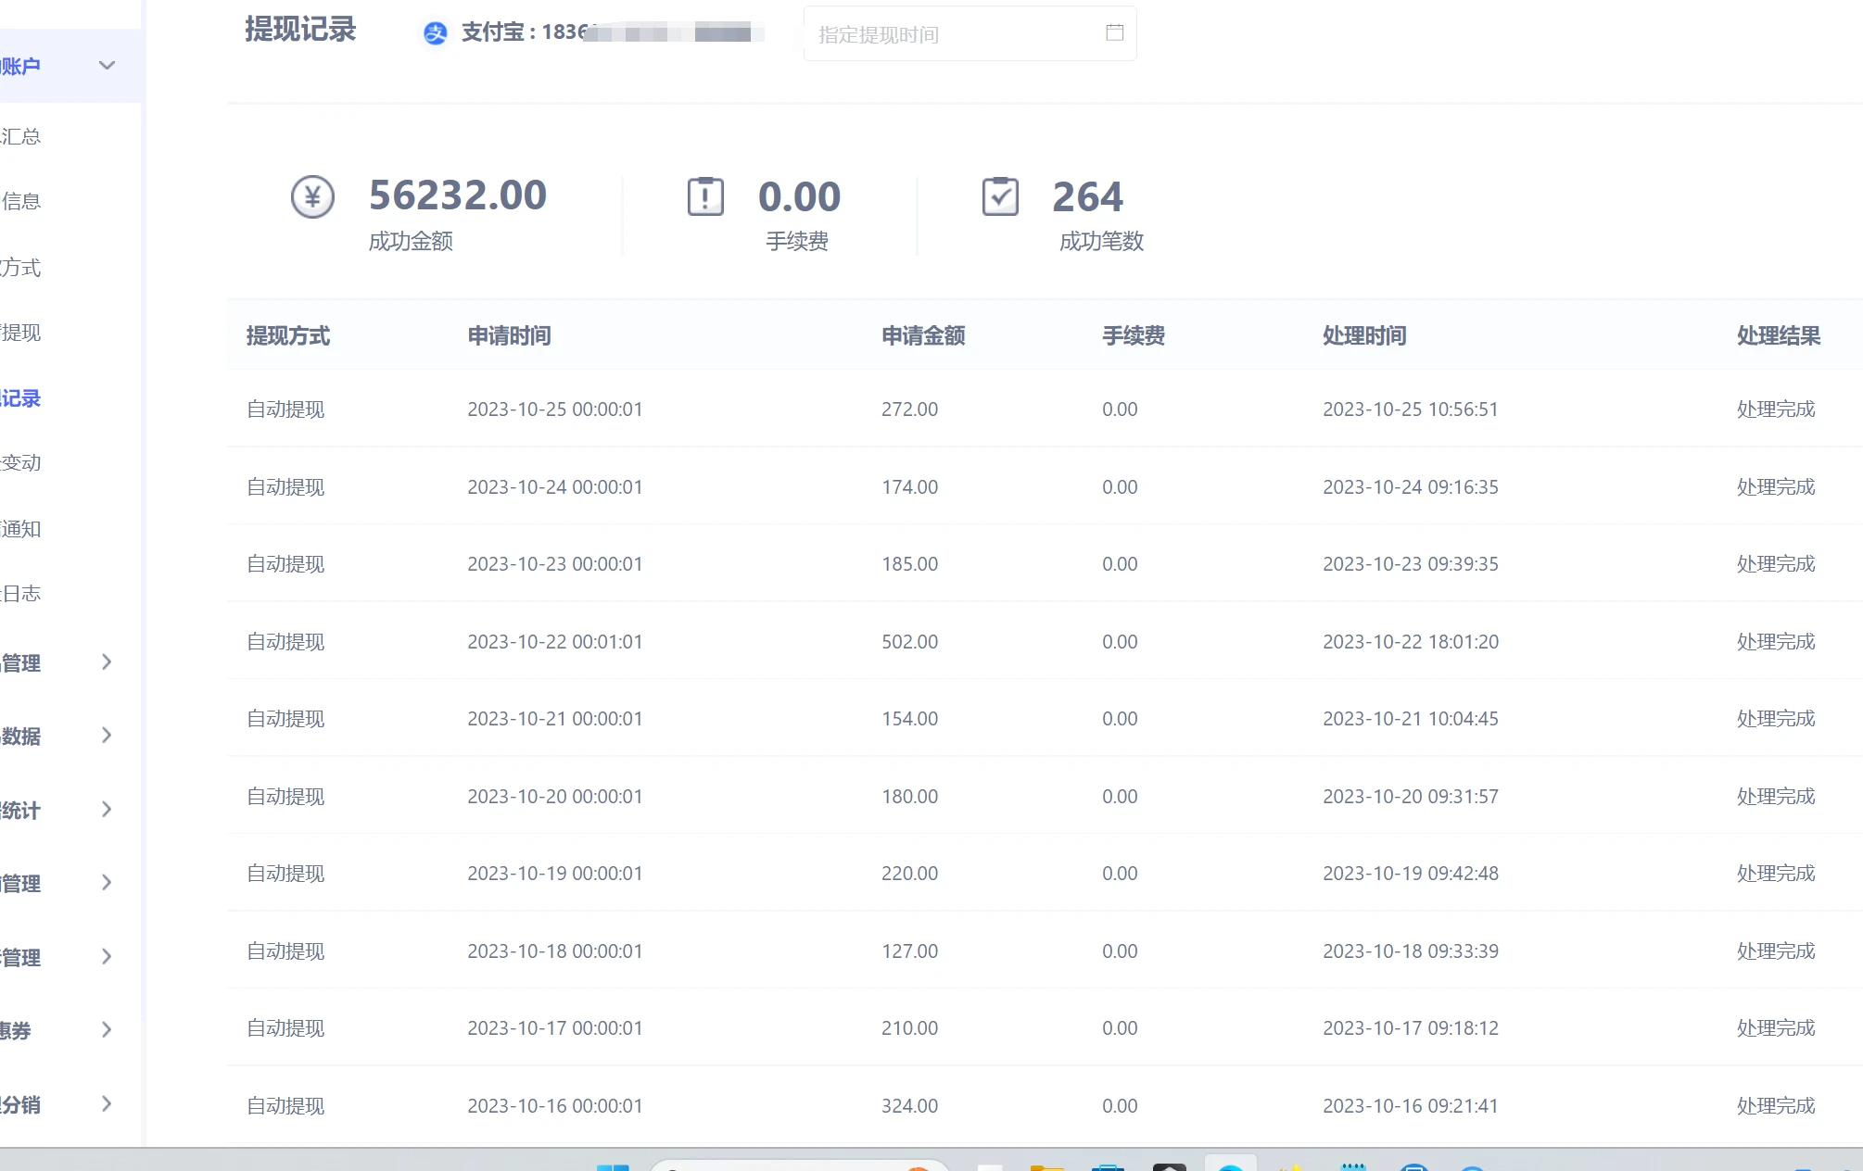The height and width of the screenshot is (1171, 1863).
Task: Click the 指定提现时间 date input field
Action: tap(955, 34)
